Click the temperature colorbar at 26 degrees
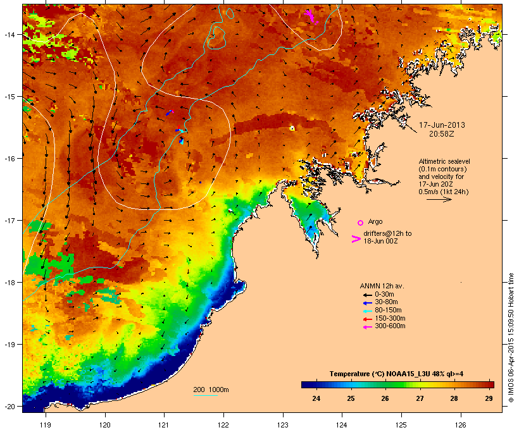Viewport: 519px width, 430px height. 385,384
